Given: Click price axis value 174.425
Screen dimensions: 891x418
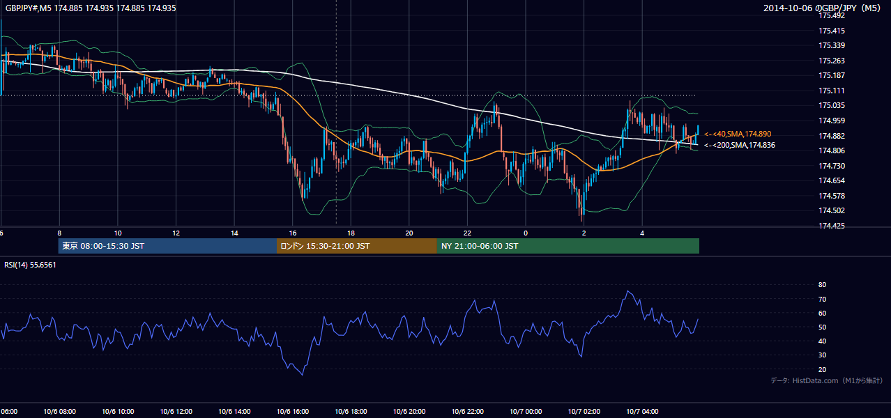Looking at the screenshot, I should (x=832, y=226).
